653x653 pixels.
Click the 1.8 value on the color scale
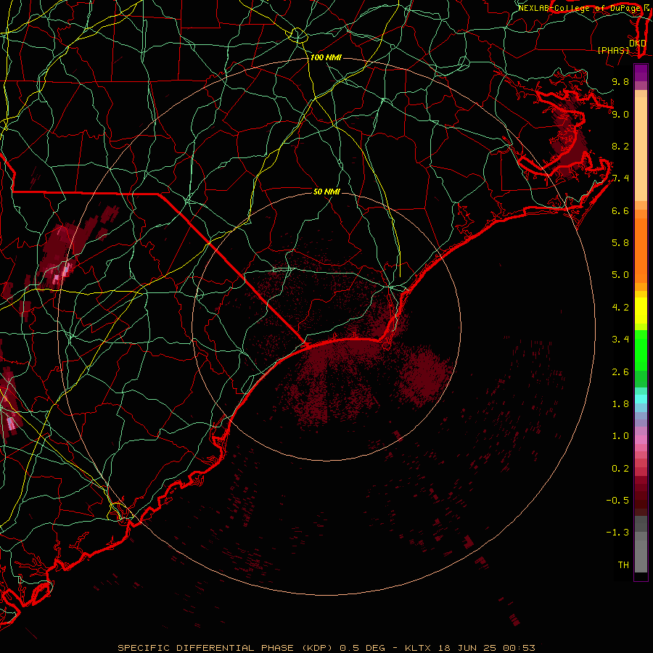(x=620, y=404)
